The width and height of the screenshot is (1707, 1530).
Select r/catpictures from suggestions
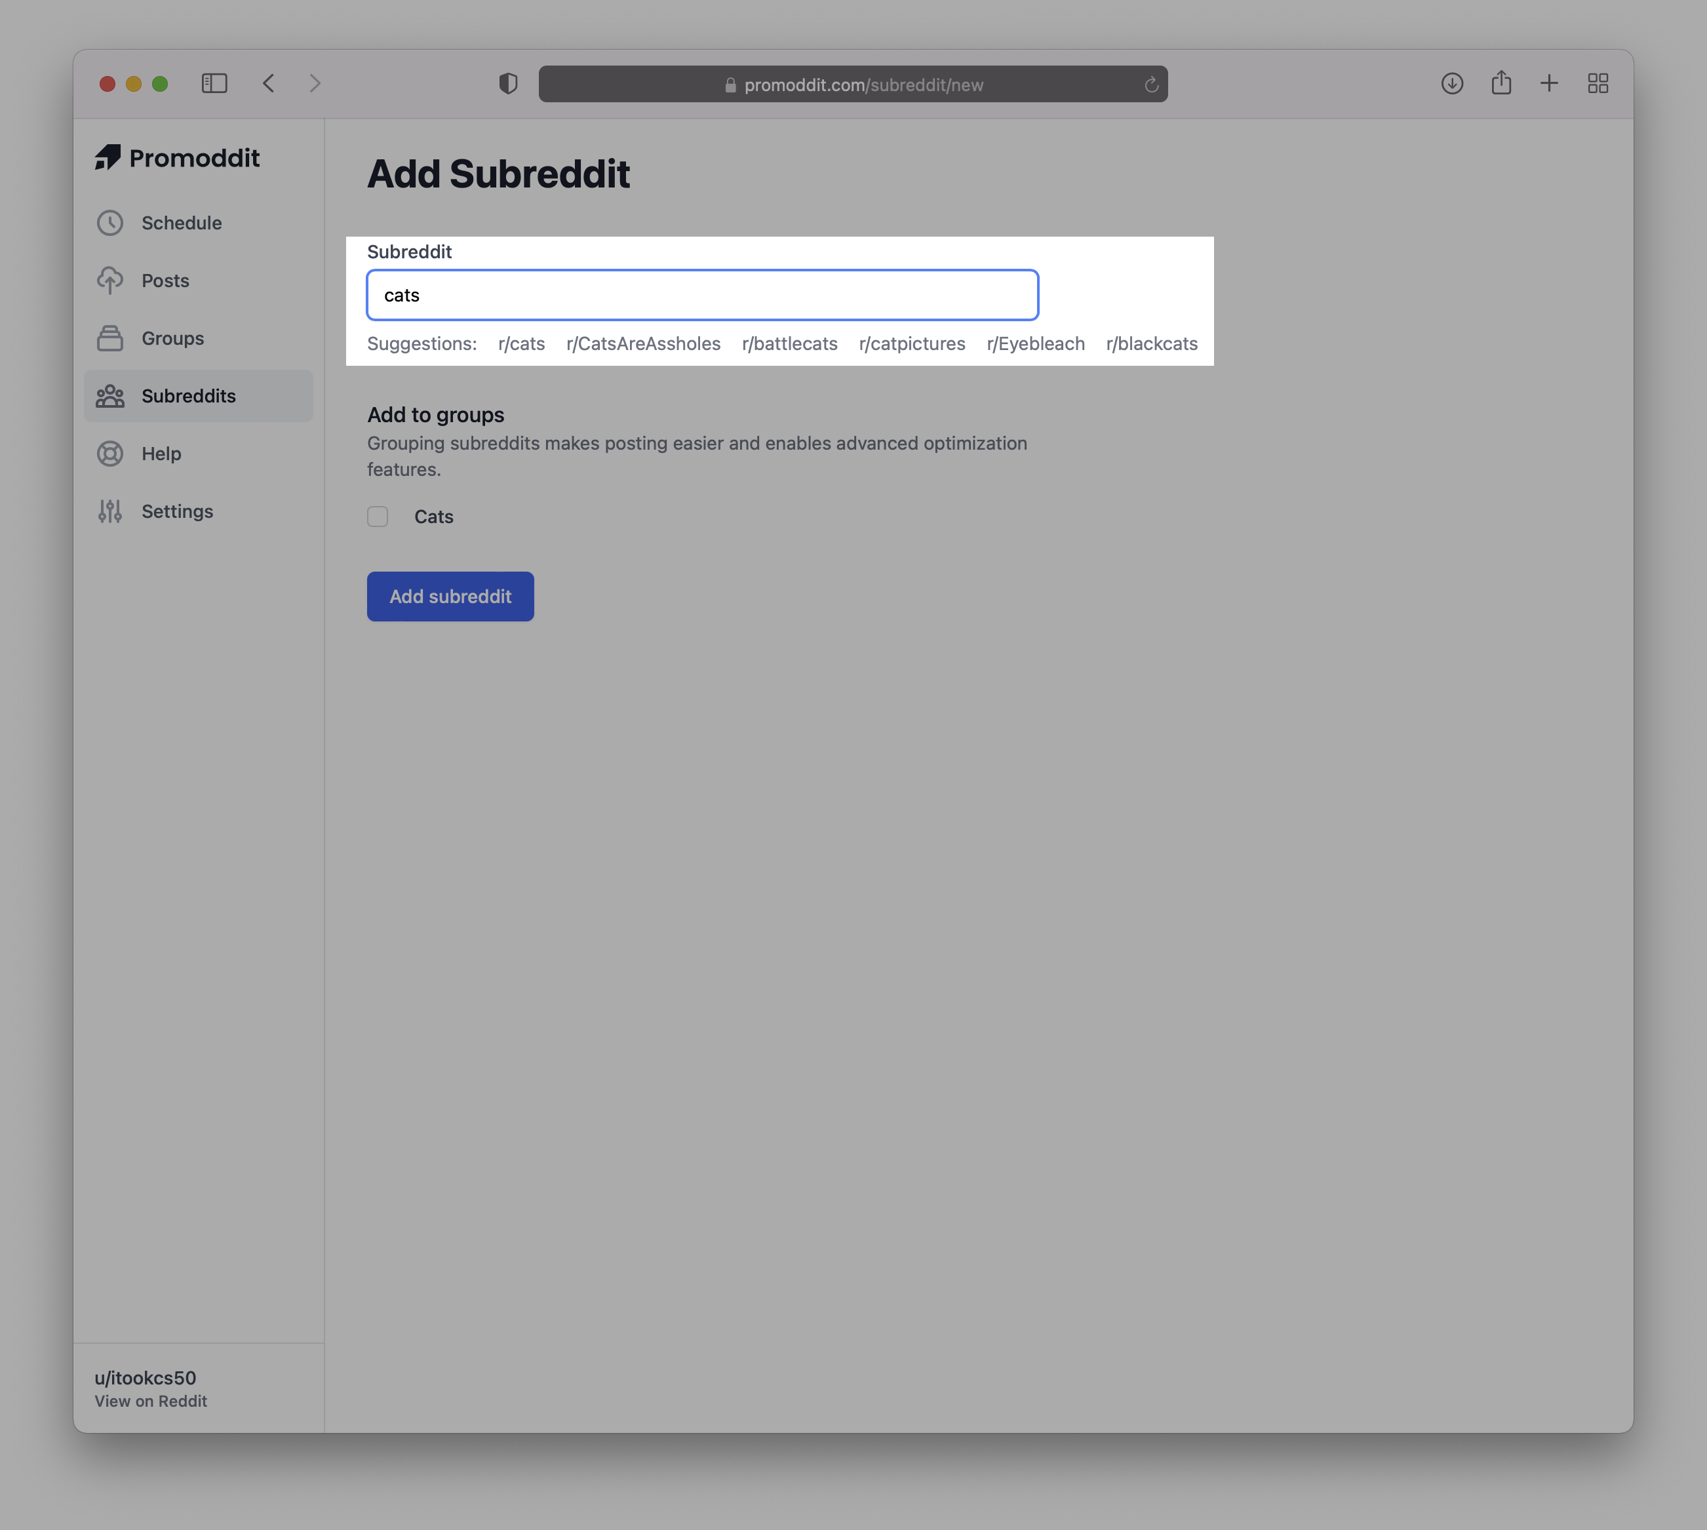[x=911, y=343]
